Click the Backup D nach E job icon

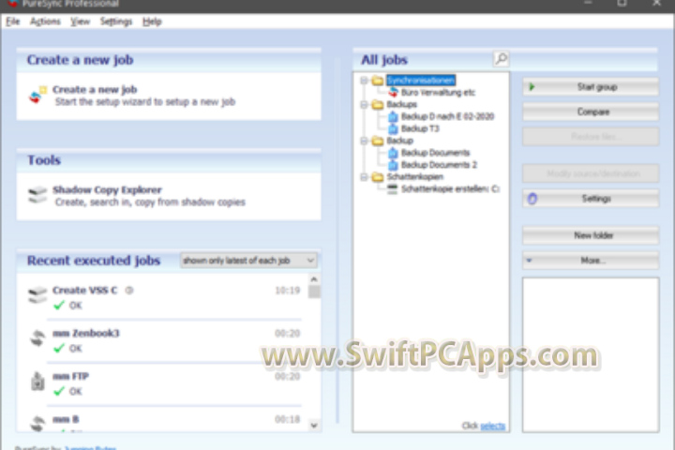tap(393, 116)
